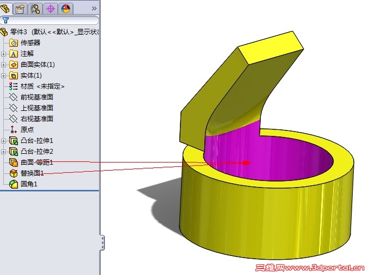Select the 传感器 tree item

click(x=30, y=43)
